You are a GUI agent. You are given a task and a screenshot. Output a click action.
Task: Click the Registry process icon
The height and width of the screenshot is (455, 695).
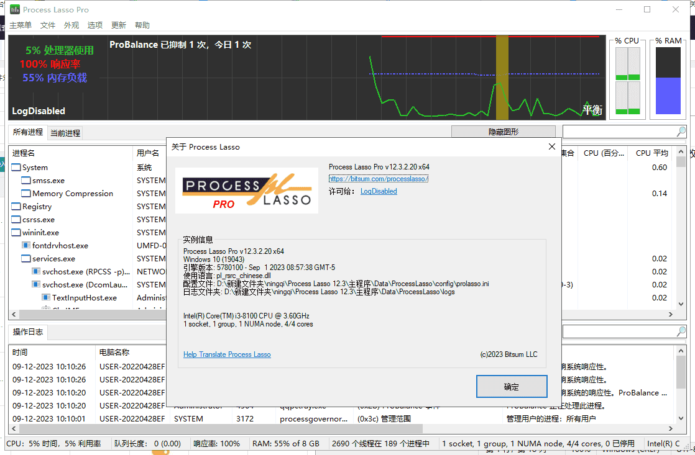point(16,207)
